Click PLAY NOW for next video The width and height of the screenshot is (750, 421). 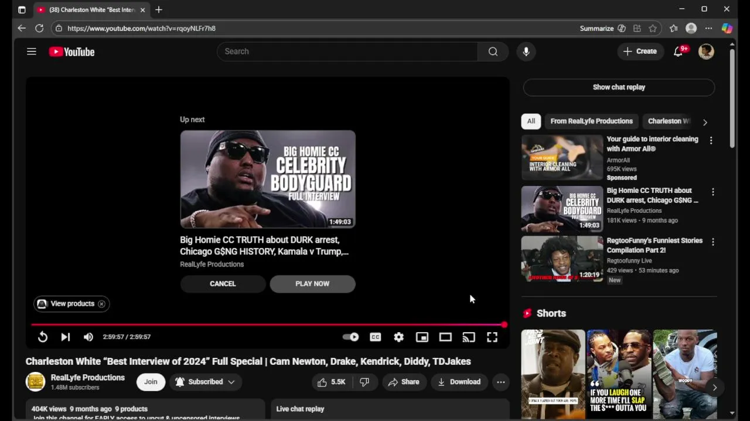[x=312, y=284]
